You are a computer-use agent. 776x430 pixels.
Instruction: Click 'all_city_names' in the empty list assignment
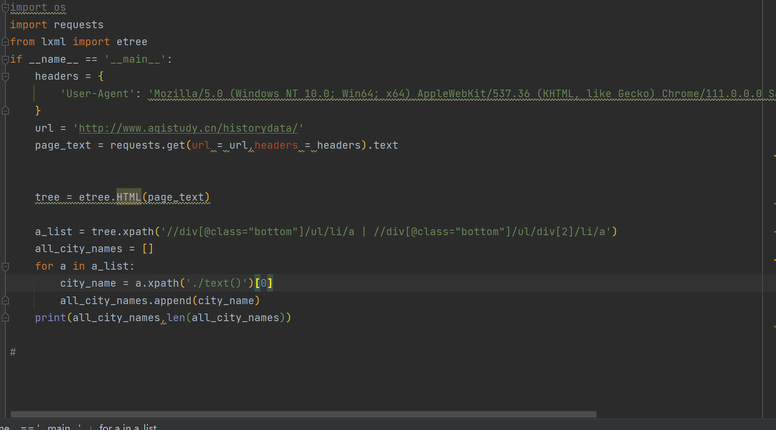[x=79, y=249]
